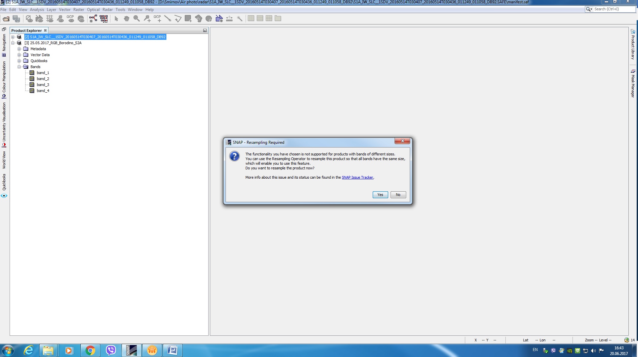The height and width of the screenshot is (357, 638).
Task: Select the Range Finder tool
Action: (229, 19)
